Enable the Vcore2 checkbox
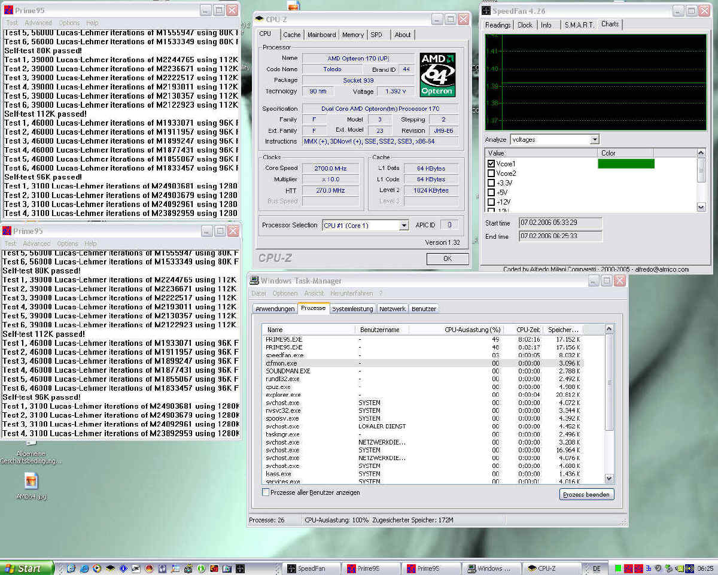718x575 pixels. pos(491,173)
